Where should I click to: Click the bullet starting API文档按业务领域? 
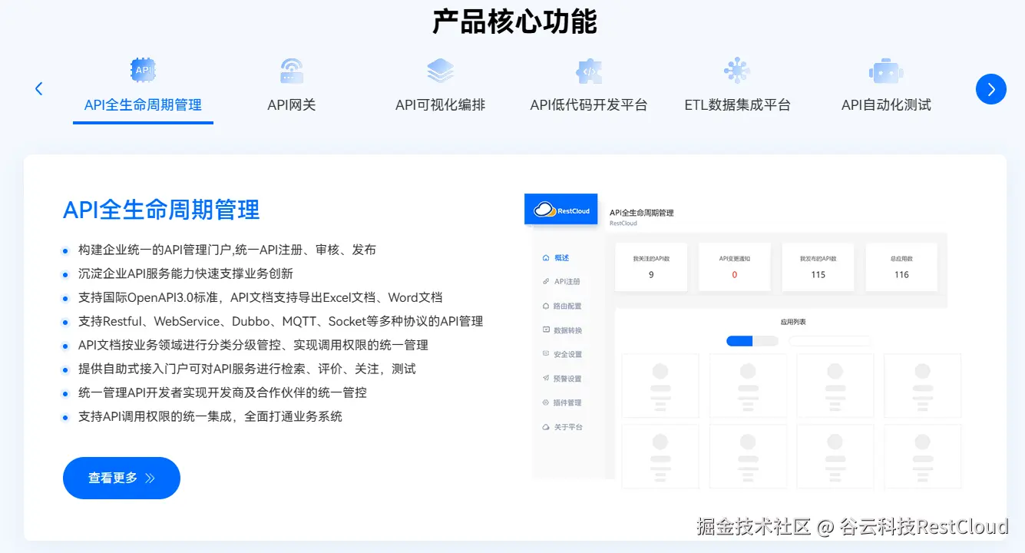253,345
